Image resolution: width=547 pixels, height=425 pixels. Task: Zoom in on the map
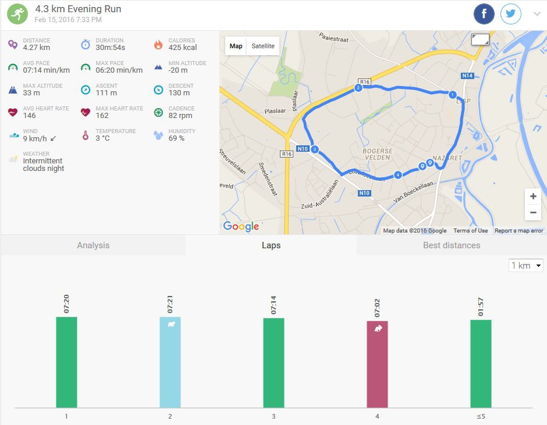click(532, 197)
